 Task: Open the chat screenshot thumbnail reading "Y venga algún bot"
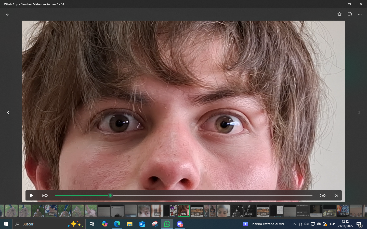click(x=303, y=211)
